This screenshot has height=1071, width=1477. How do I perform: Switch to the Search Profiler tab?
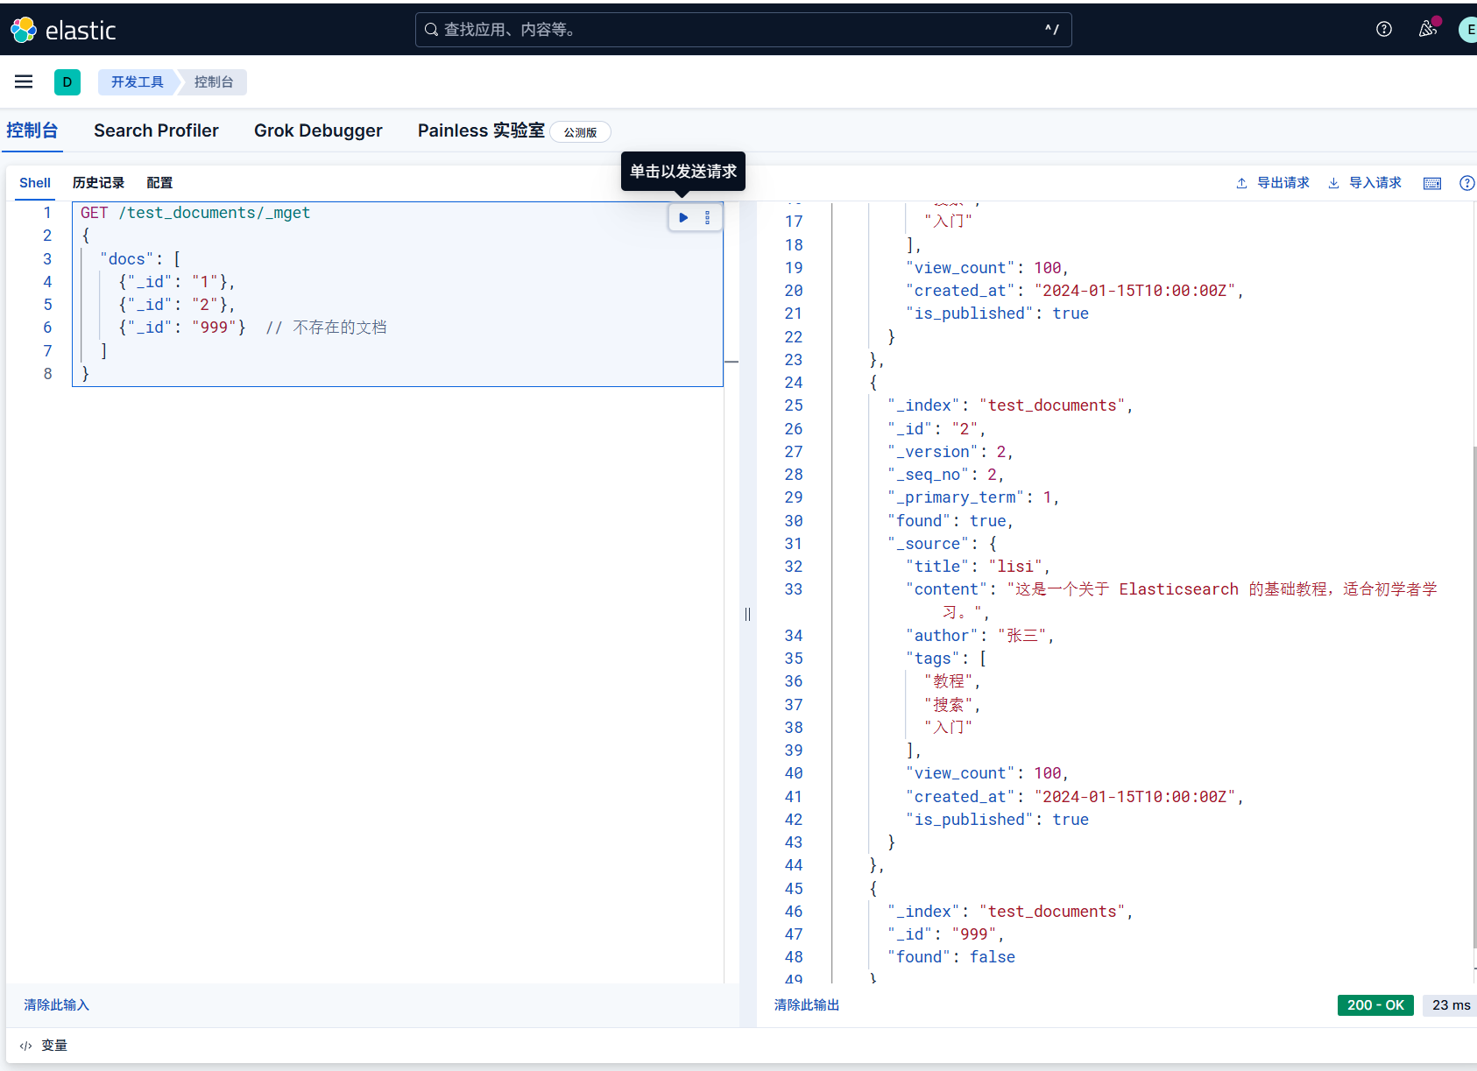(x=156, y=130)
